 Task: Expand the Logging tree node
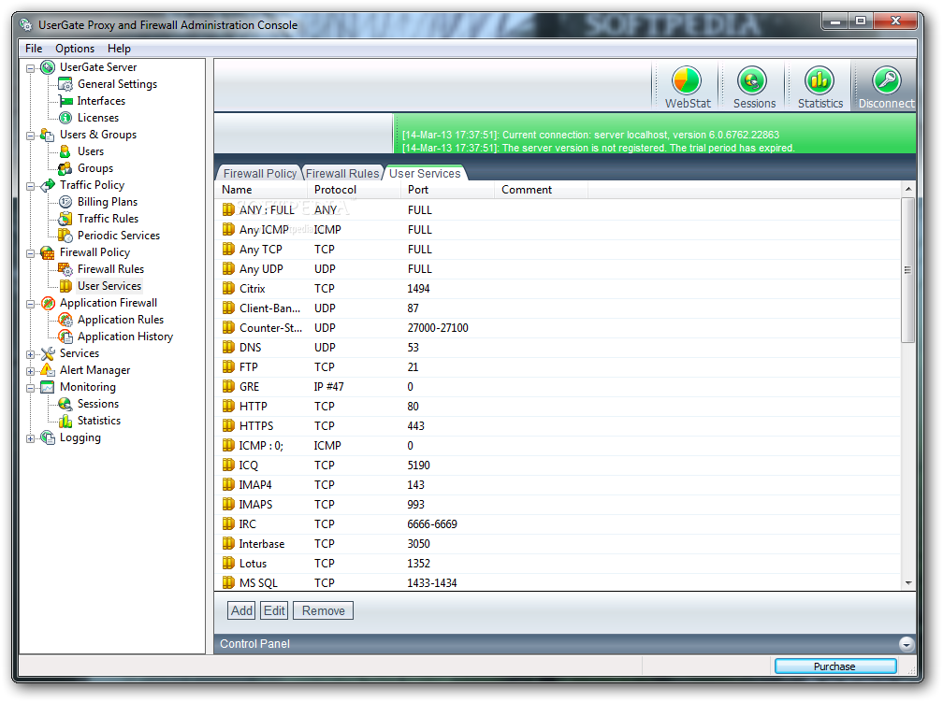coord(30,438)
